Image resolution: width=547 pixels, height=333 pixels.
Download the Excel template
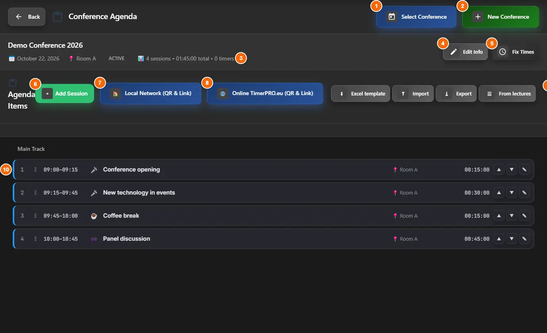360,94
